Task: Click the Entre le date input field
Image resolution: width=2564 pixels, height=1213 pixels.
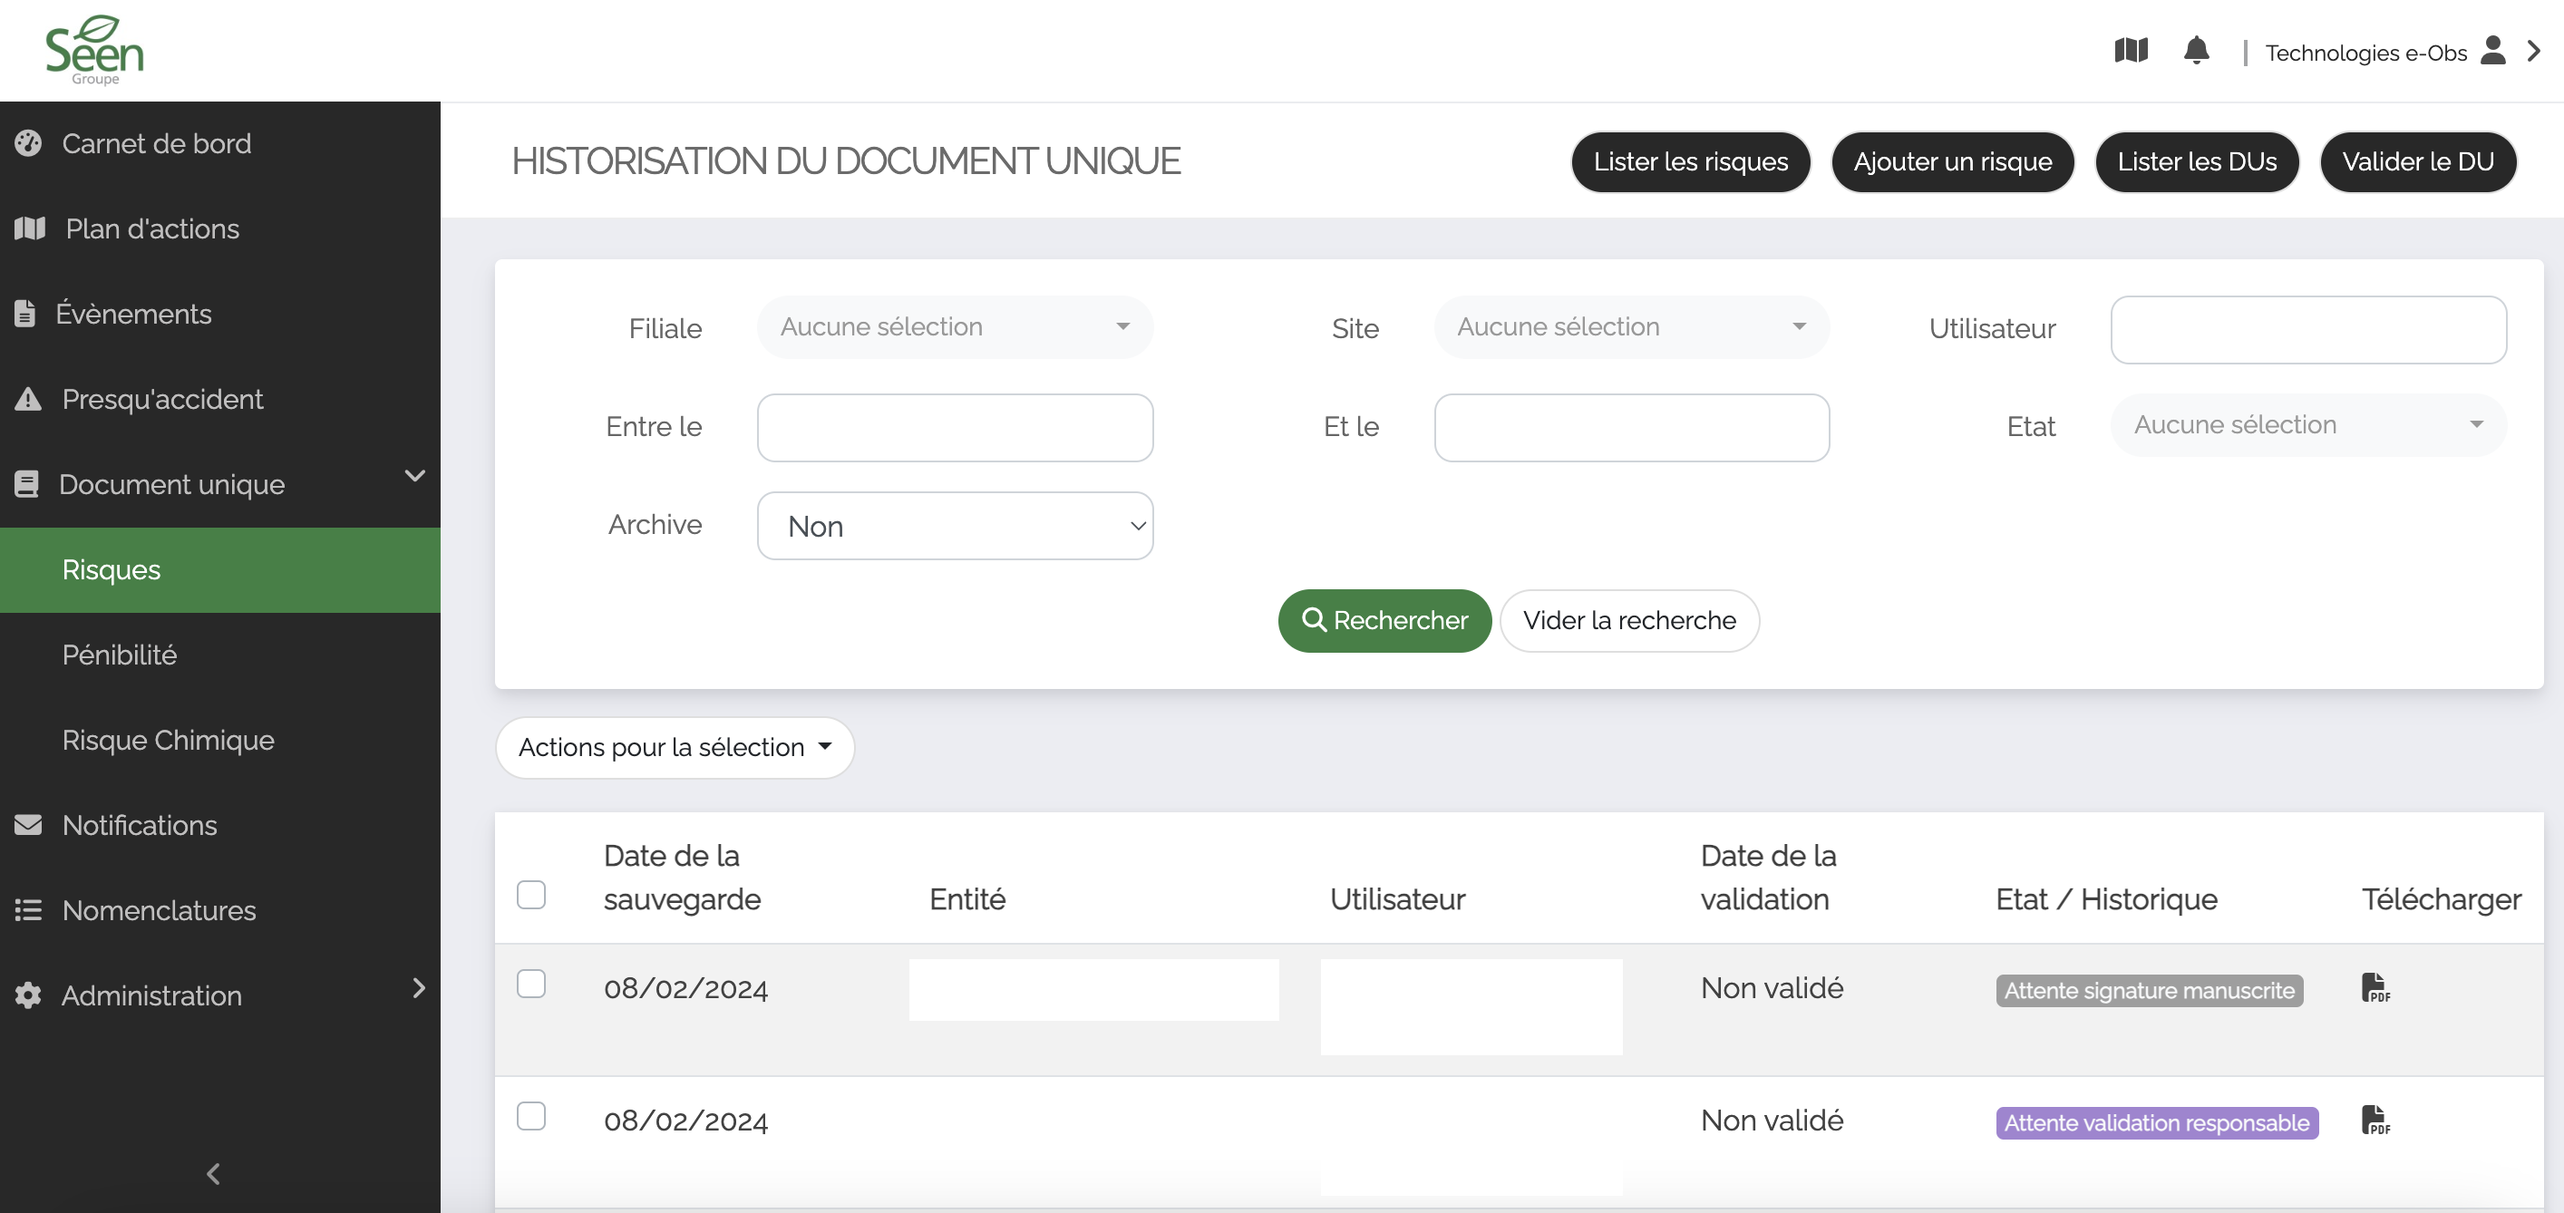Action: coord(955,427)
